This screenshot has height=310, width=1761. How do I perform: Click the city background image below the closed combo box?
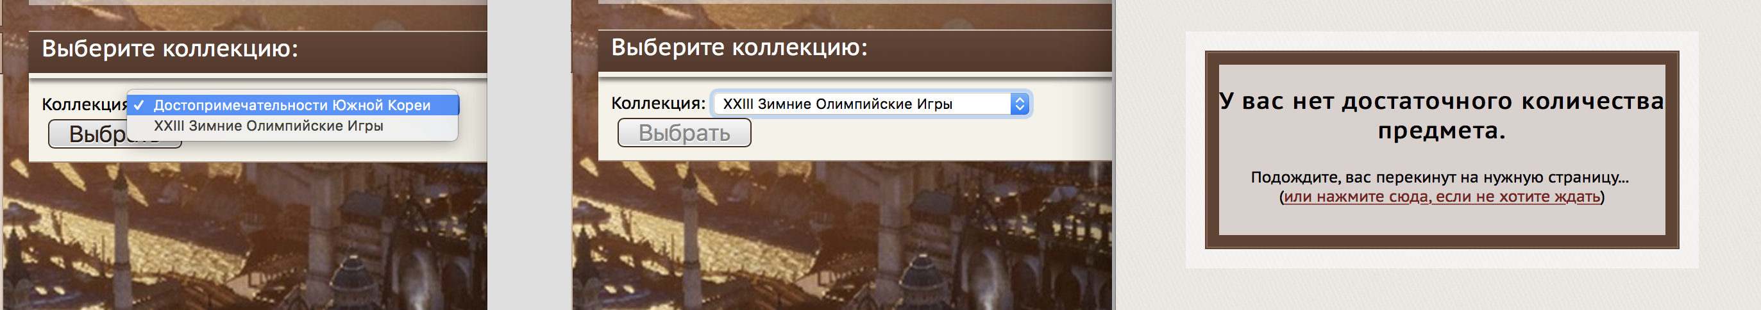coord(841,236)
